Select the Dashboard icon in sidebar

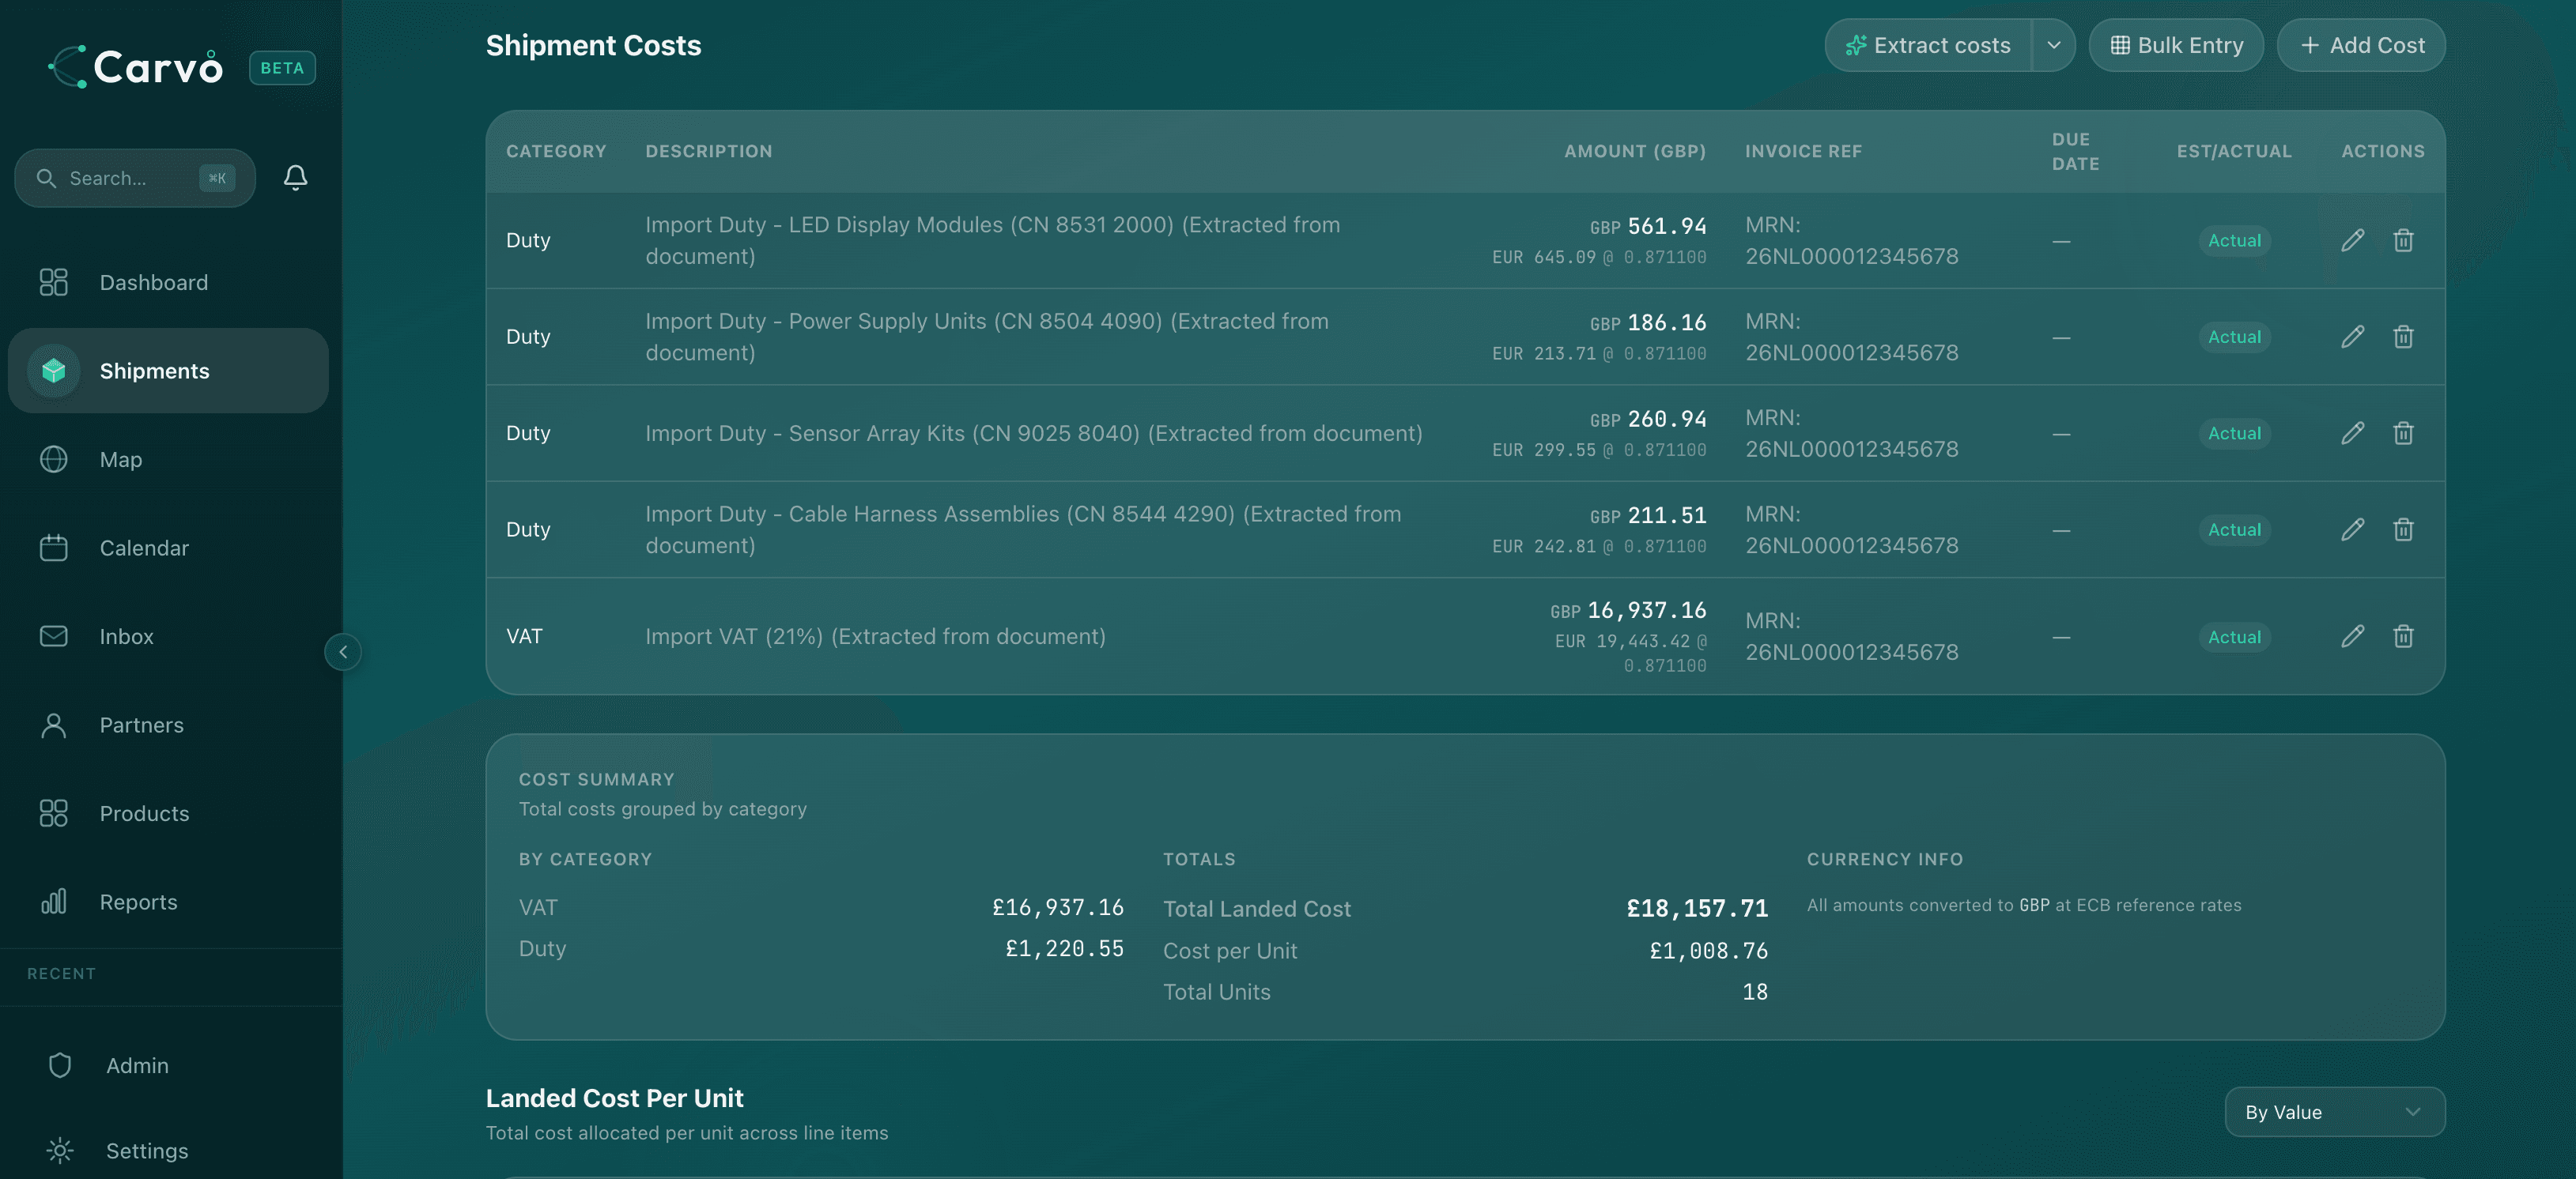[54, 283]
